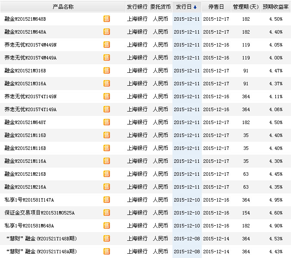291x258 pixels.
Task: Select 4.45% yield of 融金W201521M216B
Action: coord(276,174)
